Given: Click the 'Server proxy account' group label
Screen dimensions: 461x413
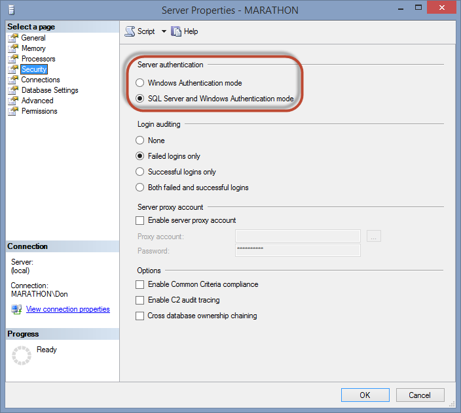Looking at the screenshot, I should pos(170,207).
